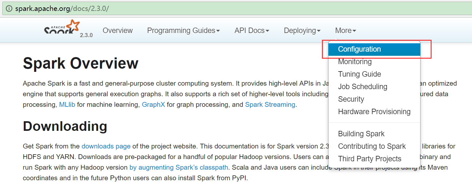Click the Apache Spark logo
Screen dimensions: 472x186
click(62, 28)
